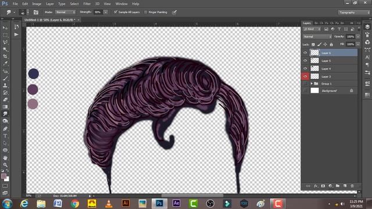The height and width of the screenshot is (209, 372).
Task: Filter layers by pixel layers icon
Action: click(x=327, y=29)
